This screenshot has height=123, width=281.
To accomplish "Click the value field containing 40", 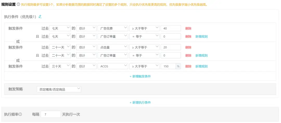I will click(171, 28).
